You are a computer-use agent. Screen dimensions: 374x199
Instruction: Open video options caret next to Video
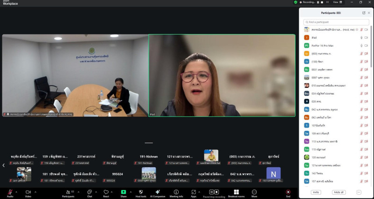tap(36, 192)
